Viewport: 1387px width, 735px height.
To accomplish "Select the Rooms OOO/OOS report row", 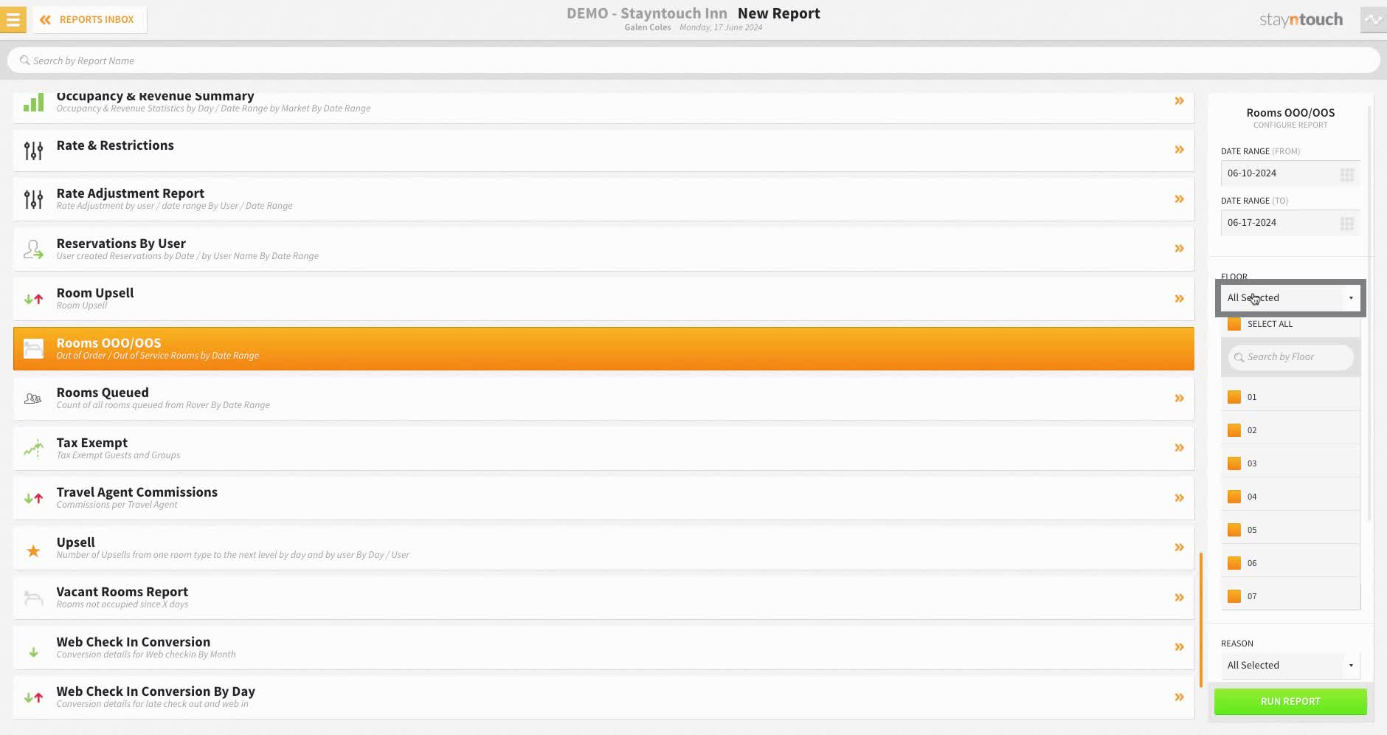I will click(x=603, y=348).
